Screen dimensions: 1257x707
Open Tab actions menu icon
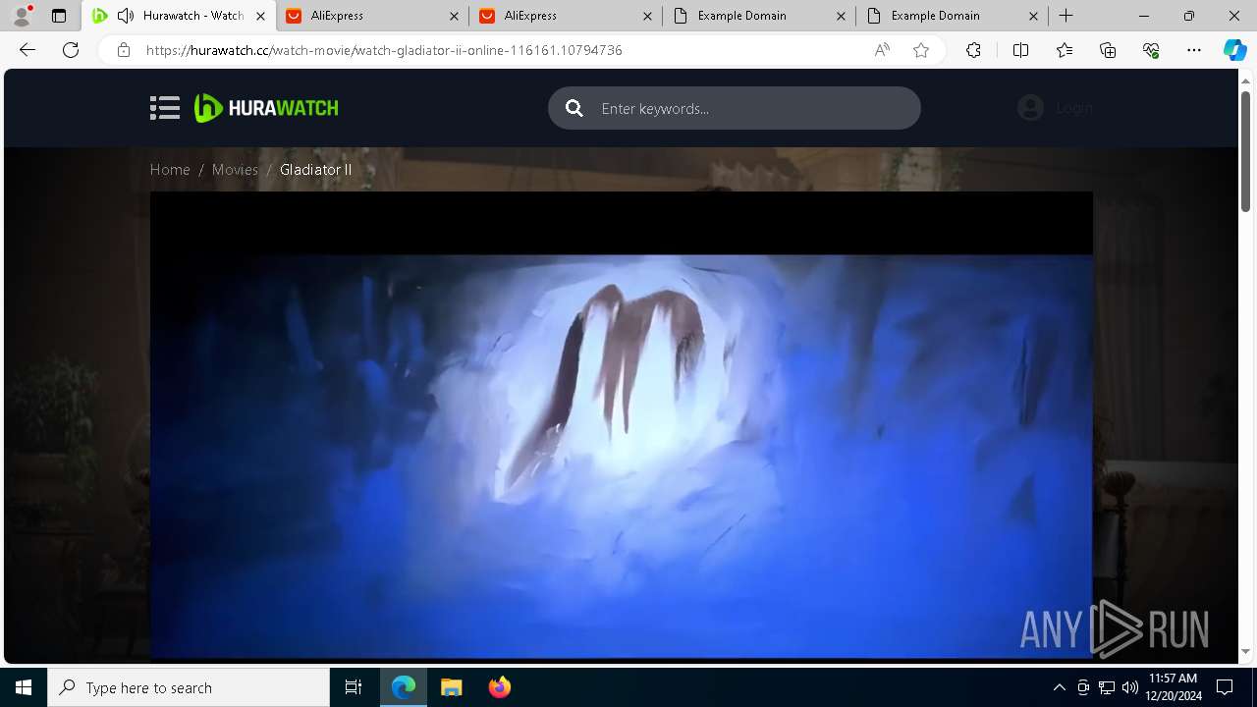pos(59,16)
